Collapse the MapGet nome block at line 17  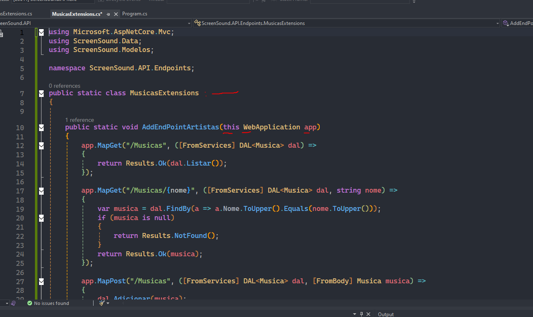click(41, 191)
